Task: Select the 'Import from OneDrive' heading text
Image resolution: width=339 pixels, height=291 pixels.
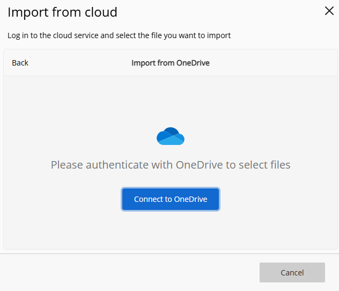Action: 171,63
